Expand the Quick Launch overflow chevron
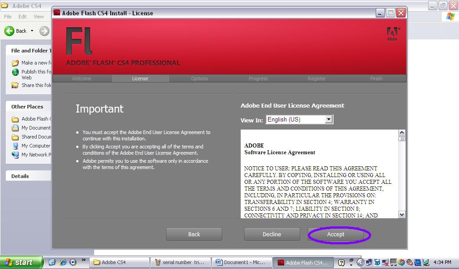This screenshot has height=269, width=459. pos(84,260)
